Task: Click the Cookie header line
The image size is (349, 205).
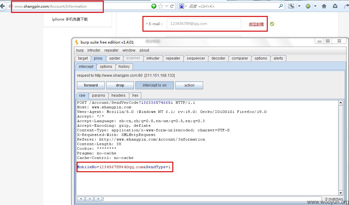Action: coord(97,149)
